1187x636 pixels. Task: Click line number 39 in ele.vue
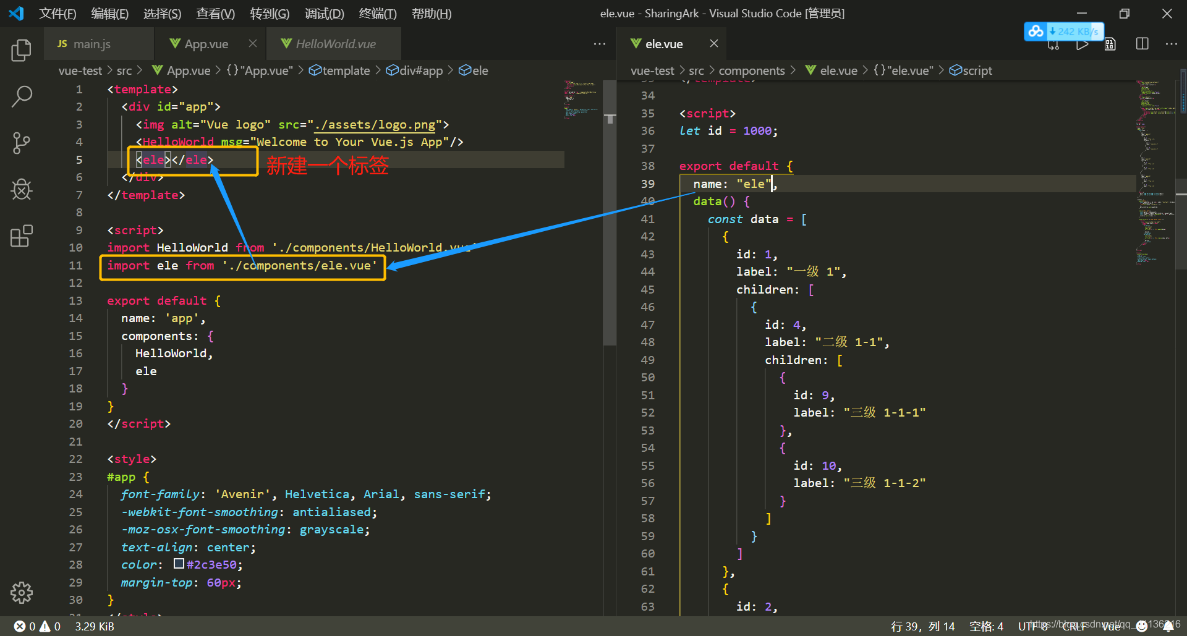point(647,184)
